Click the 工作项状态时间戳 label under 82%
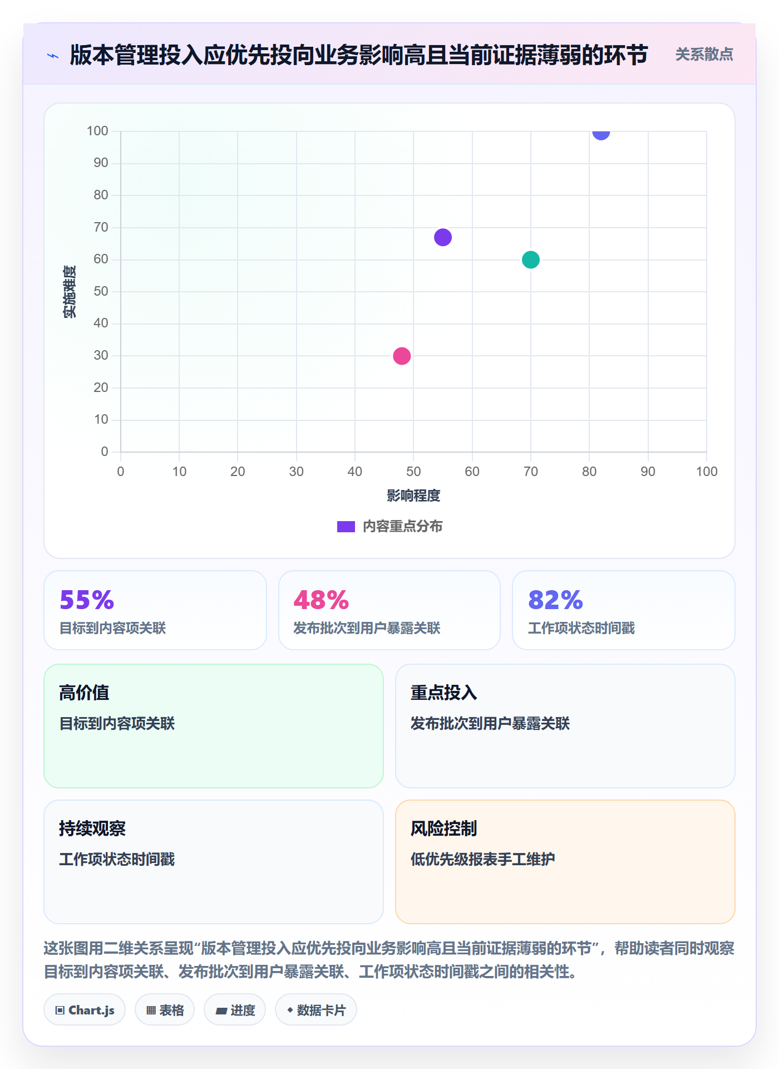779x1069 pixels. point(581,628)
